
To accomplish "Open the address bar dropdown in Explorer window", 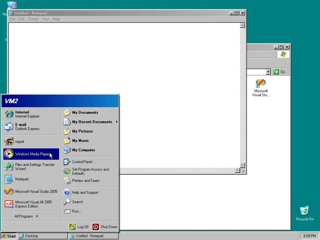I will [x=268, y=72].
